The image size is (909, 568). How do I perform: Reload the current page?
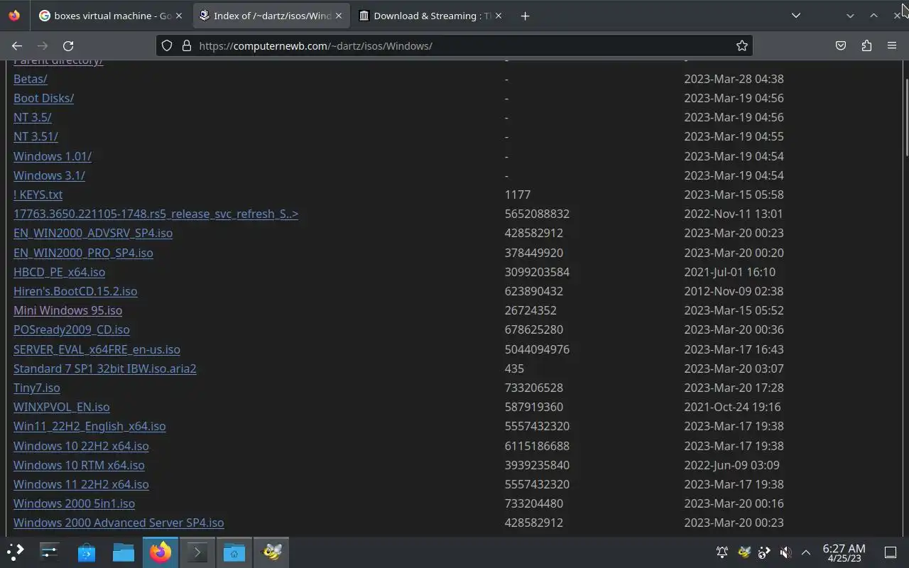click(68, 45)
